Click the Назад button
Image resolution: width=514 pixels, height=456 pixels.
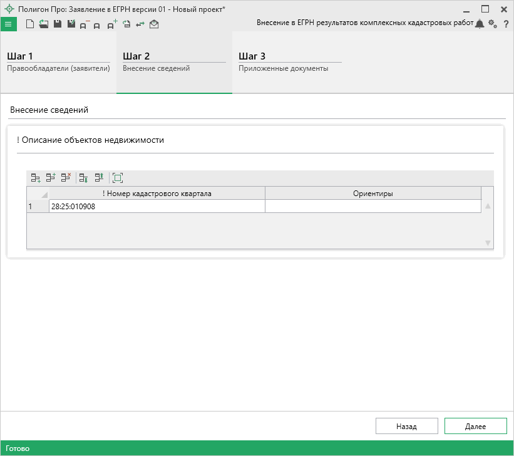pyautogui.click(x=406, y=426)
